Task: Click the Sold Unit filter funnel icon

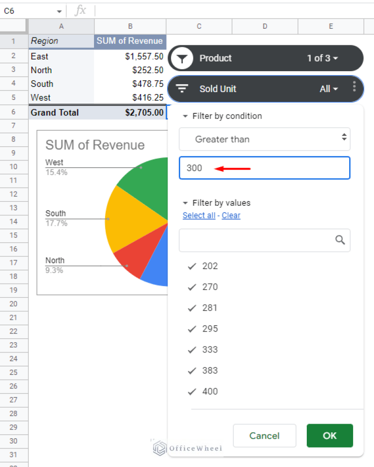Action: (x=182, y=89)
